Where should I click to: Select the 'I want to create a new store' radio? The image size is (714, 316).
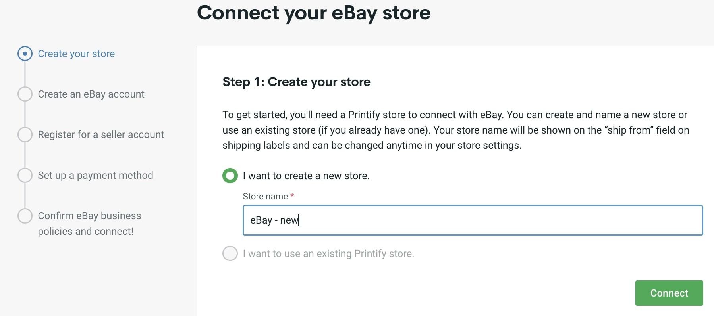[x=230, y=176]
